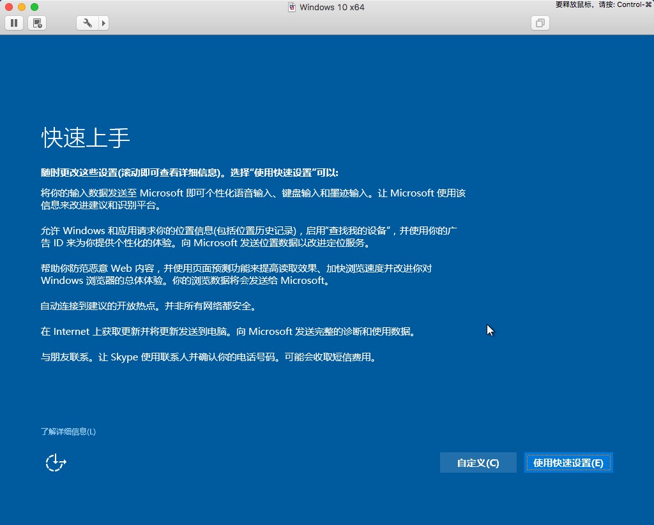The image size is (654, 525).
Task: Click the 快速上手 page heading
Action: click(x=86, y=137)
